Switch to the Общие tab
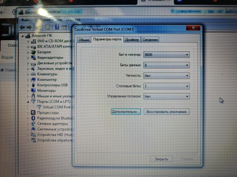Viewport: 237px width, 177px height. point(84,40)
